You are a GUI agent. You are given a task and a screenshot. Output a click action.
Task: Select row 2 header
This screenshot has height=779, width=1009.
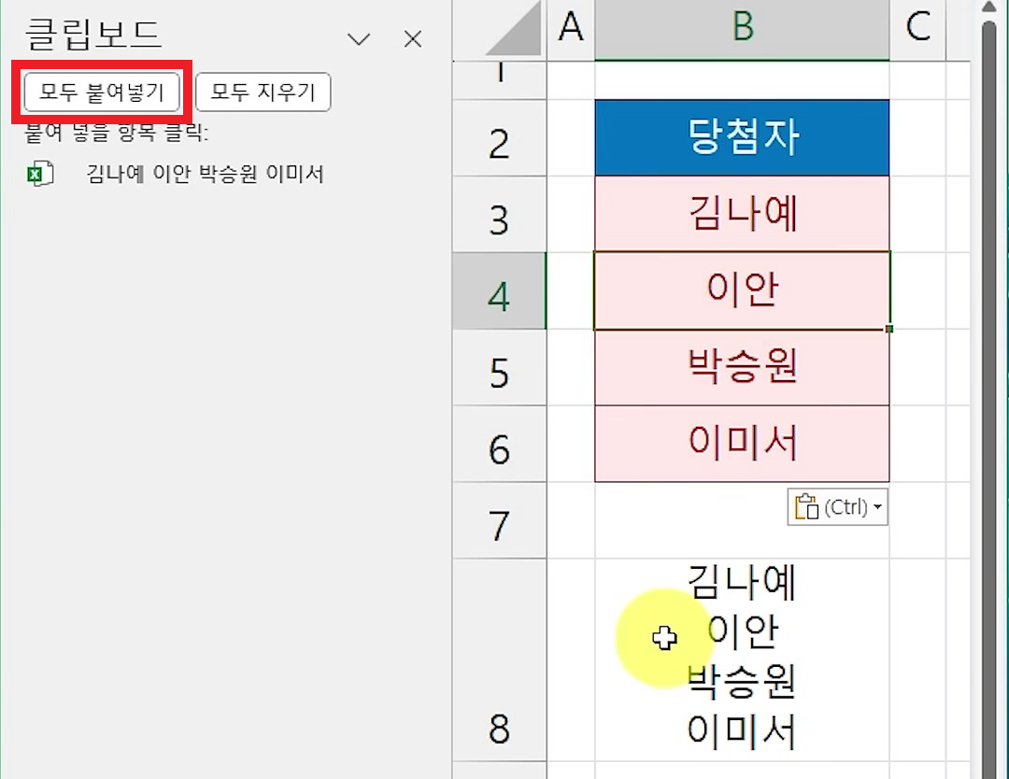pyautogui.click(x=499, y=138)
